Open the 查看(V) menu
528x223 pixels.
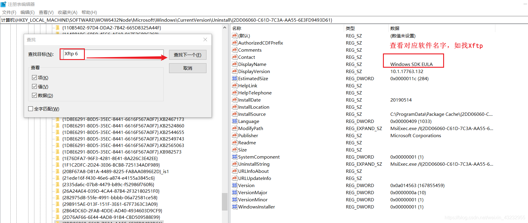(x=46, y=12)
